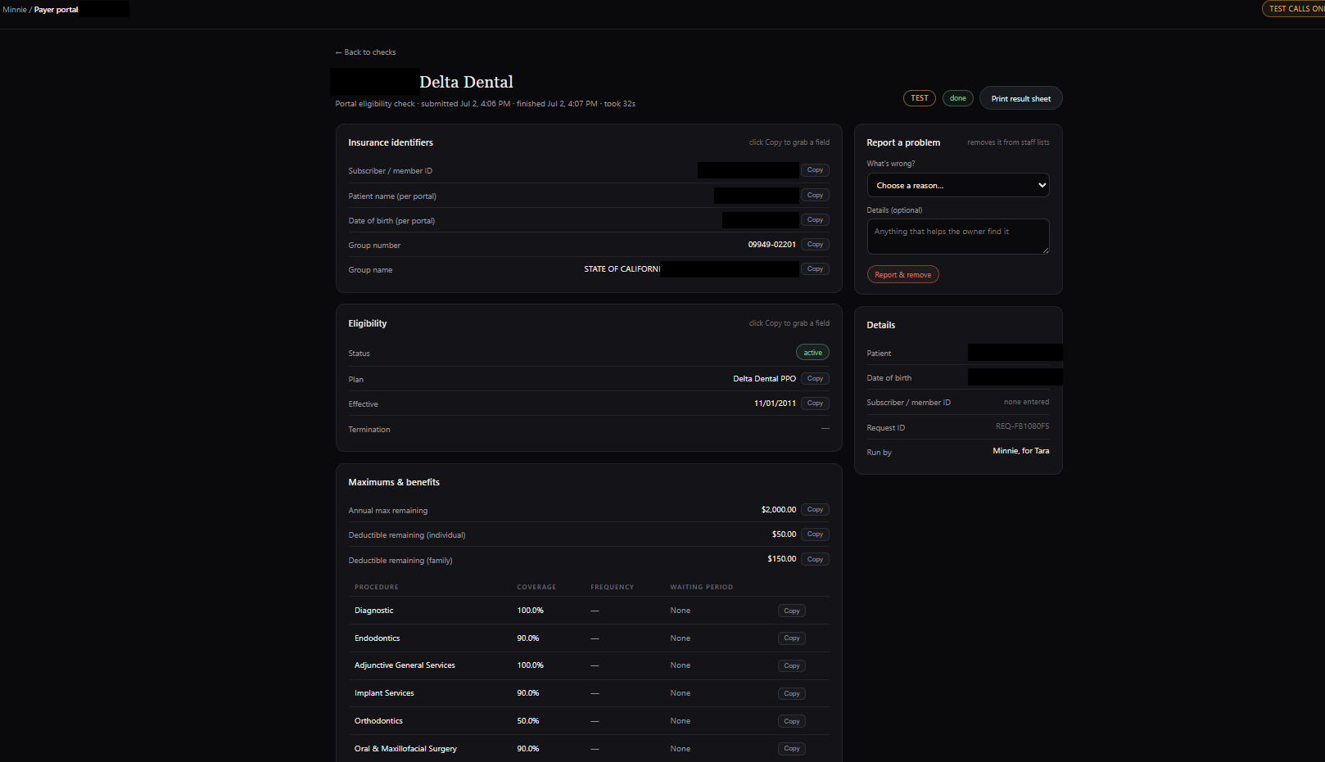The height and width of the screenshot is (762, 1325).
Task: Click the '$50.00' individual deductible value
Action: pos(784,534)
